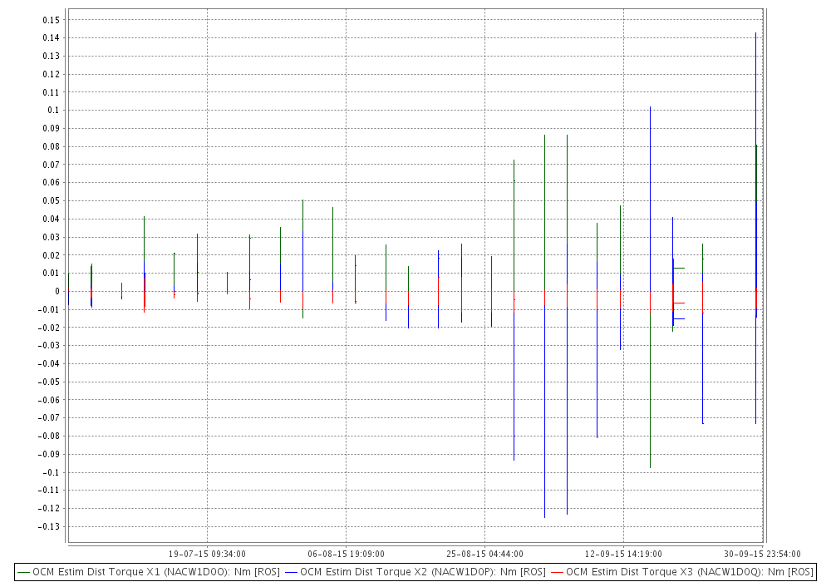This screenshot has width=831, height=582.
Task: Click y-axis tick label 0
Action: pyautogui.click(x=57, y=292)
